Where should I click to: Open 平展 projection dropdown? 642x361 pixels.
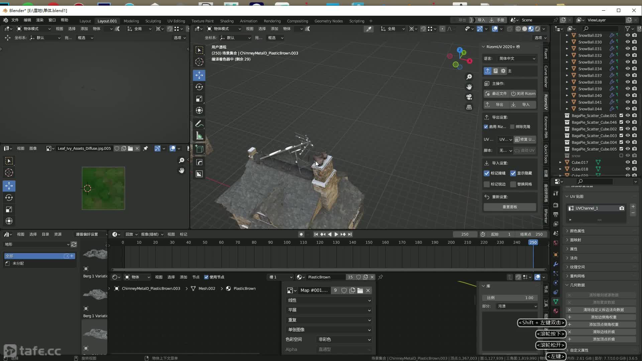click(329, 310)
